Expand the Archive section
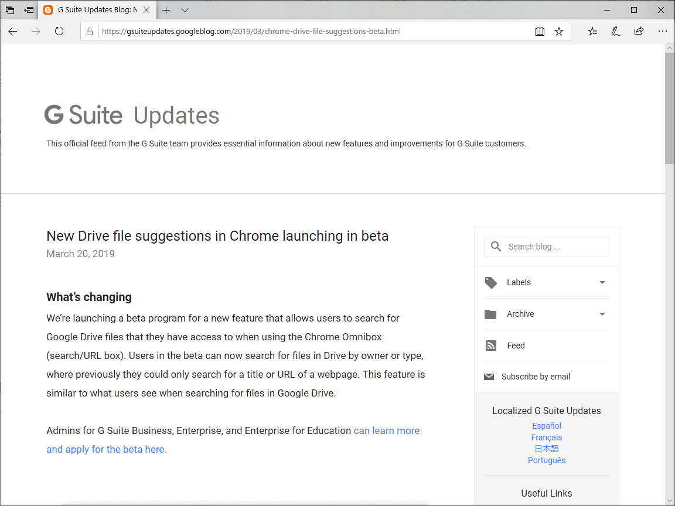 pyautogui.click(x=602, y=314)
